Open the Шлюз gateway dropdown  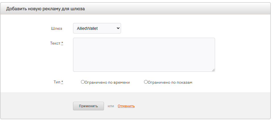point(97,28)
